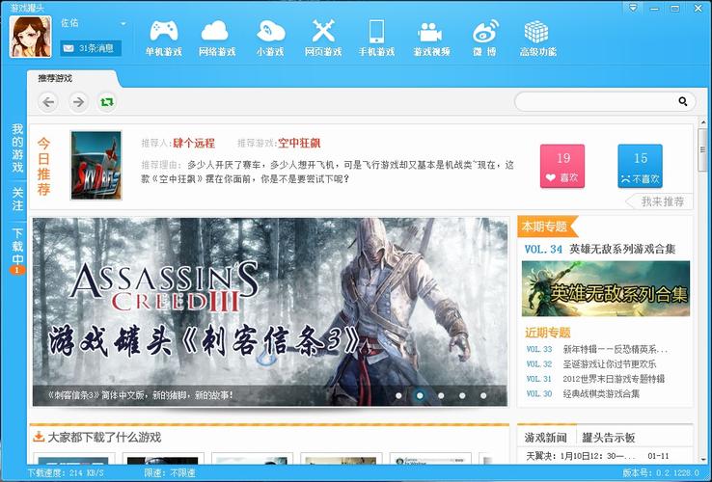Open the 下载中 sidebar tab
Image resolution: width=712 pixels, height=482 pixels.
click(17, 246)
